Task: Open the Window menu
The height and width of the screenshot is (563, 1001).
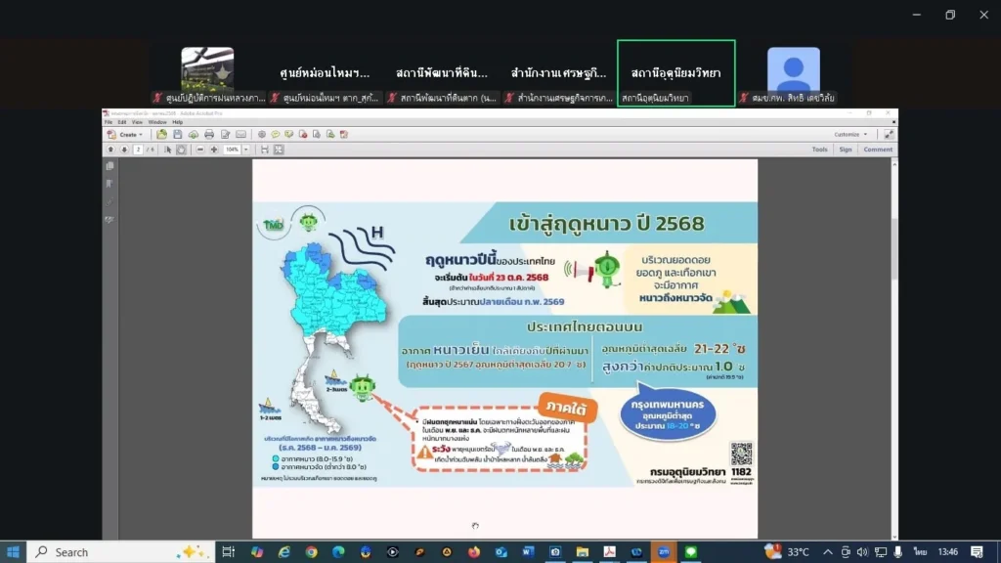Action: coord(157,122)
